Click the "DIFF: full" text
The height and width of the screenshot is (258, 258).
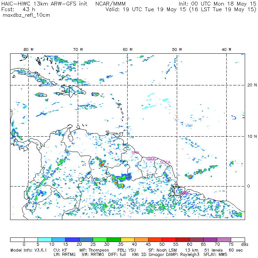(117, 255)
